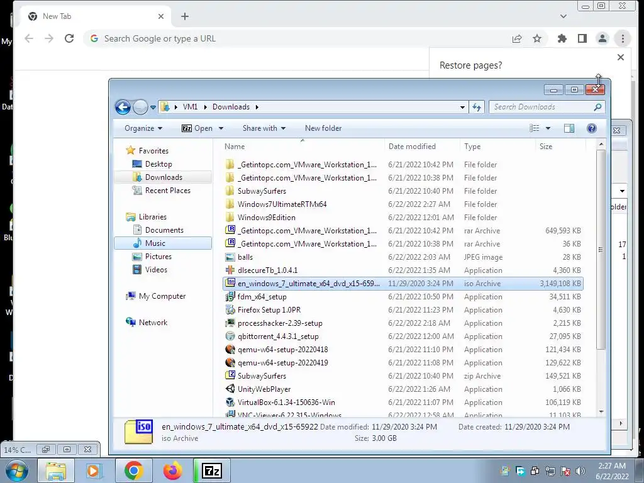Click Firefox icon in taskbar
Image resolution: width=644 pixels, height=483 pixels.
(172, 470)
